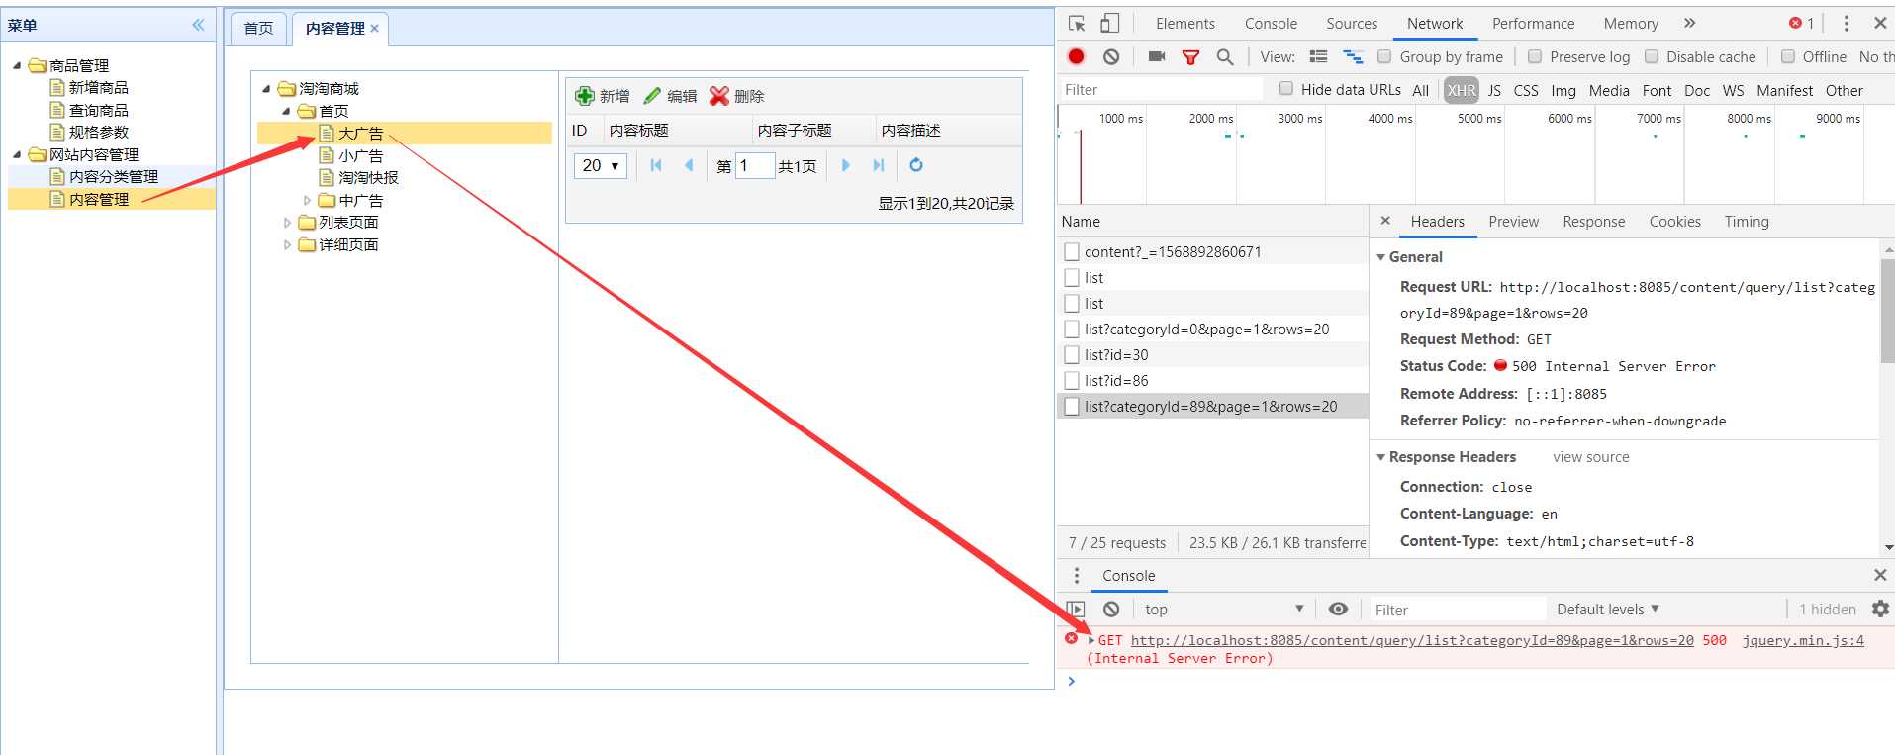The width and height of the screenshot is (1895, 755).
Task: Open Default levels dropdown in console
Action: point(1607,609)
